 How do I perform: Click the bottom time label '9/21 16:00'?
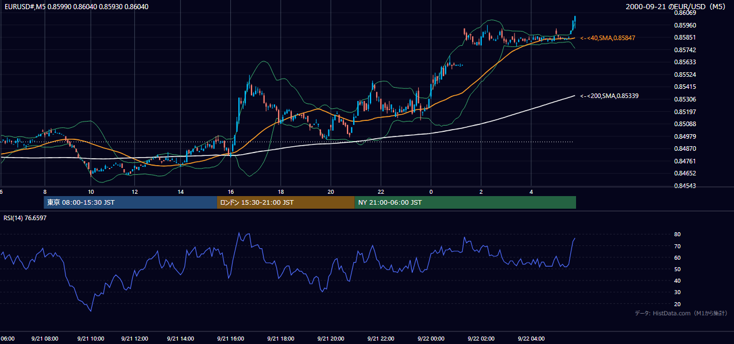(x=230, y=338)
